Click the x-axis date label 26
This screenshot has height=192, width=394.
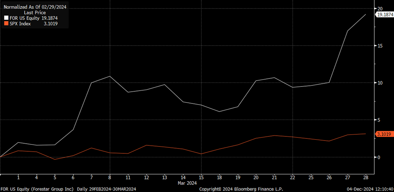[x=329, y=177]
